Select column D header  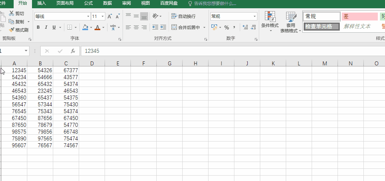[x=92, y=63]
